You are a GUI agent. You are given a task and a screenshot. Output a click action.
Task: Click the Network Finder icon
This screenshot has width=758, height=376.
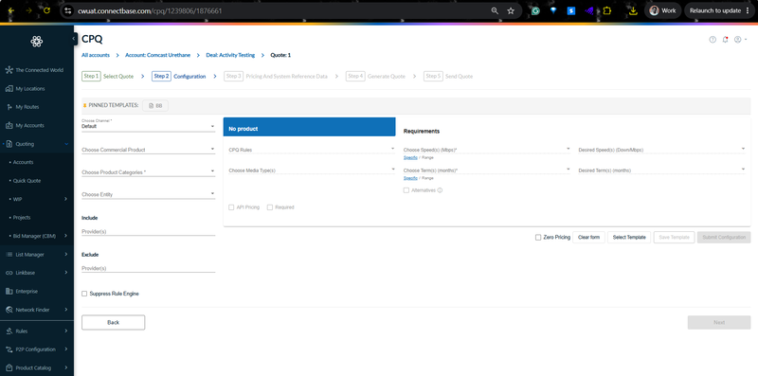tap(9, 310)
